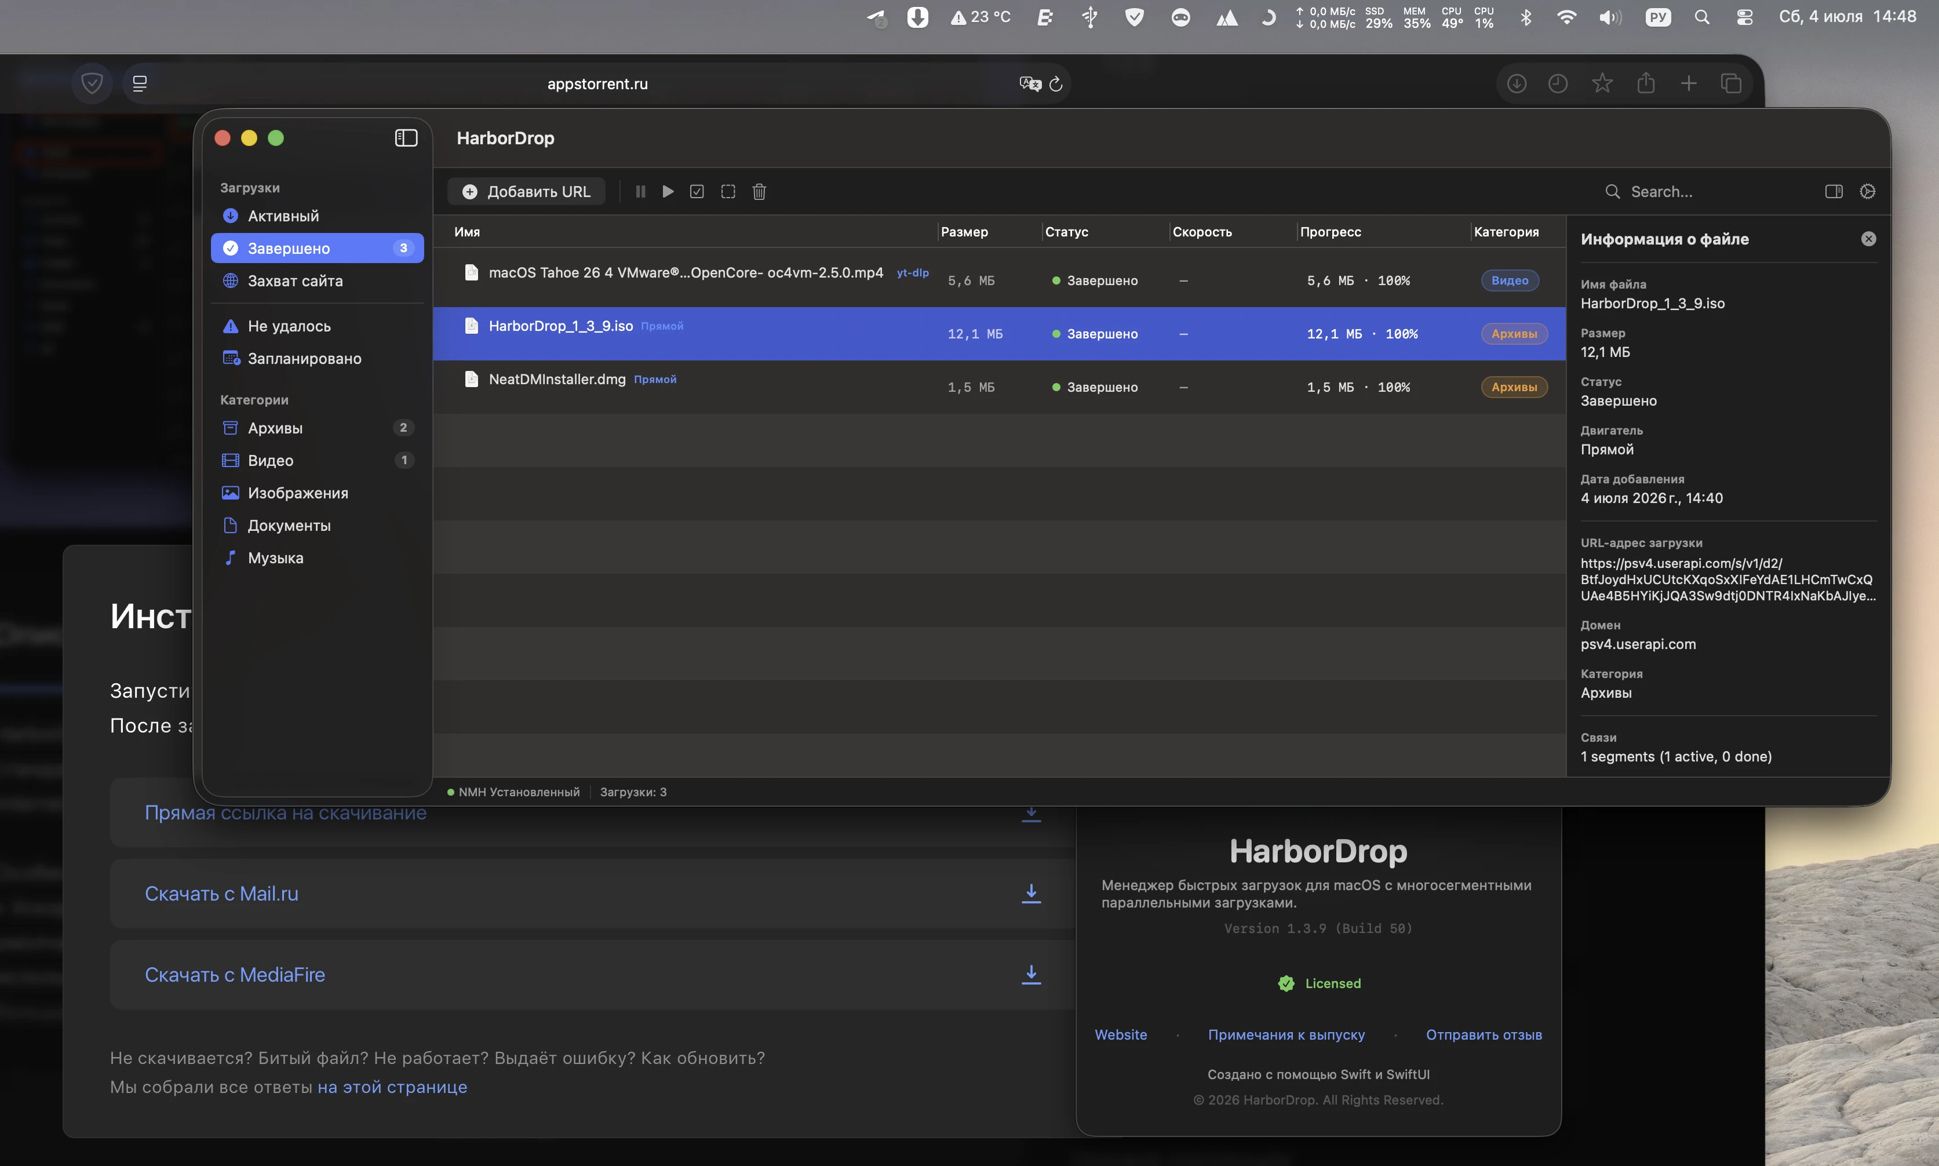Select the macOS Tahoe mp4 download row
The height and width of the screenshot is (1166, 1939).
coord(1000,280)
